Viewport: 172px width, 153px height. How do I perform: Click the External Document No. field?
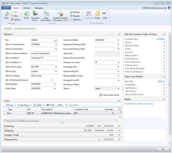tap(107, 58)
